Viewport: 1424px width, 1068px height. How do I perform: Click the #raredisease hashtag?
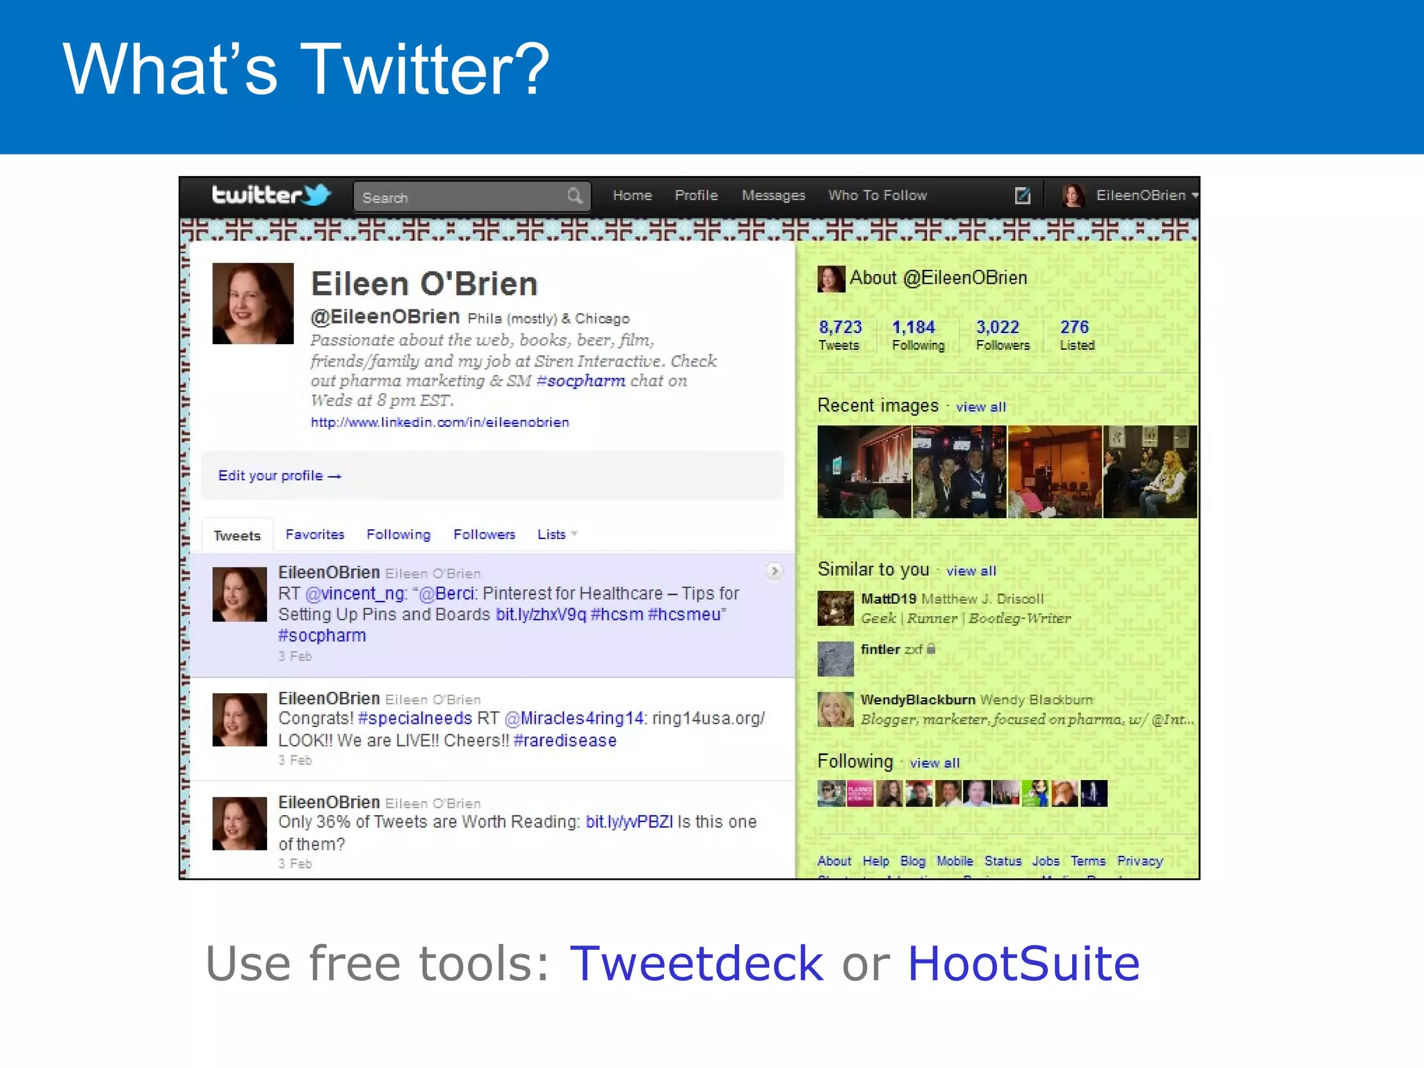[x=565, y=741]
